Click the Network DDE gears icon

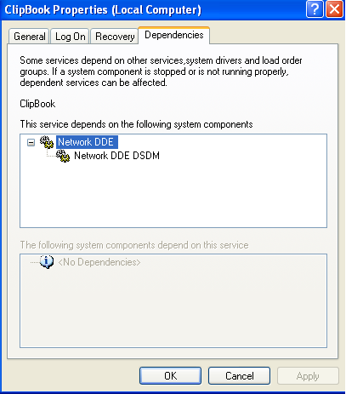pyautogui.click(x=47, y=142)
